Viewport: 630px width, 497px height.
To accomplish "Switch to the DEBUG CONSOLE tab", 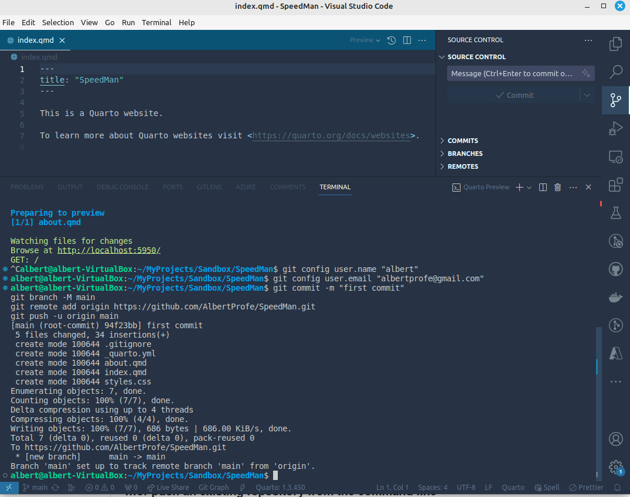I will 122,187.
